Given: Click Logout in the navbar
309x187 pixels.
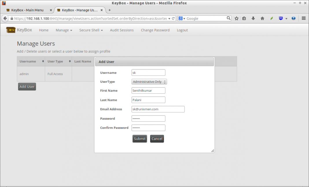Looking at the screenshot, I should click(182, 30).
